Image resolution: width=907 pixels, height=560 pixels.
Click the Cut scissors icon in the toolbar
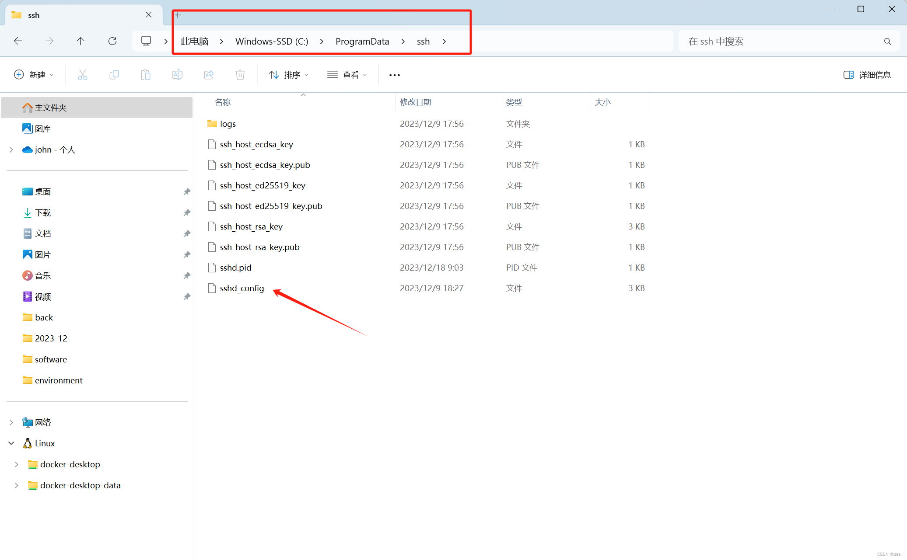tap(82, 75)
